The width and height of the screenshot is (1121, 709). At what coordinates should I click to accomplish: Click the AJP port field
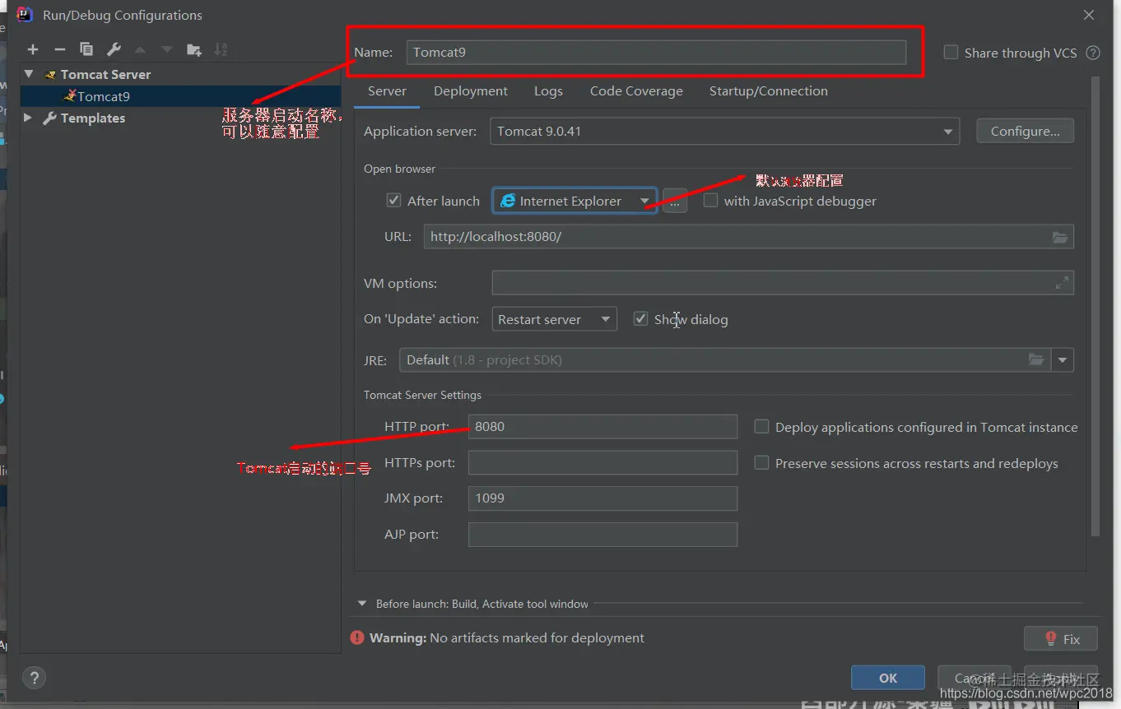(x=602, y=535)
